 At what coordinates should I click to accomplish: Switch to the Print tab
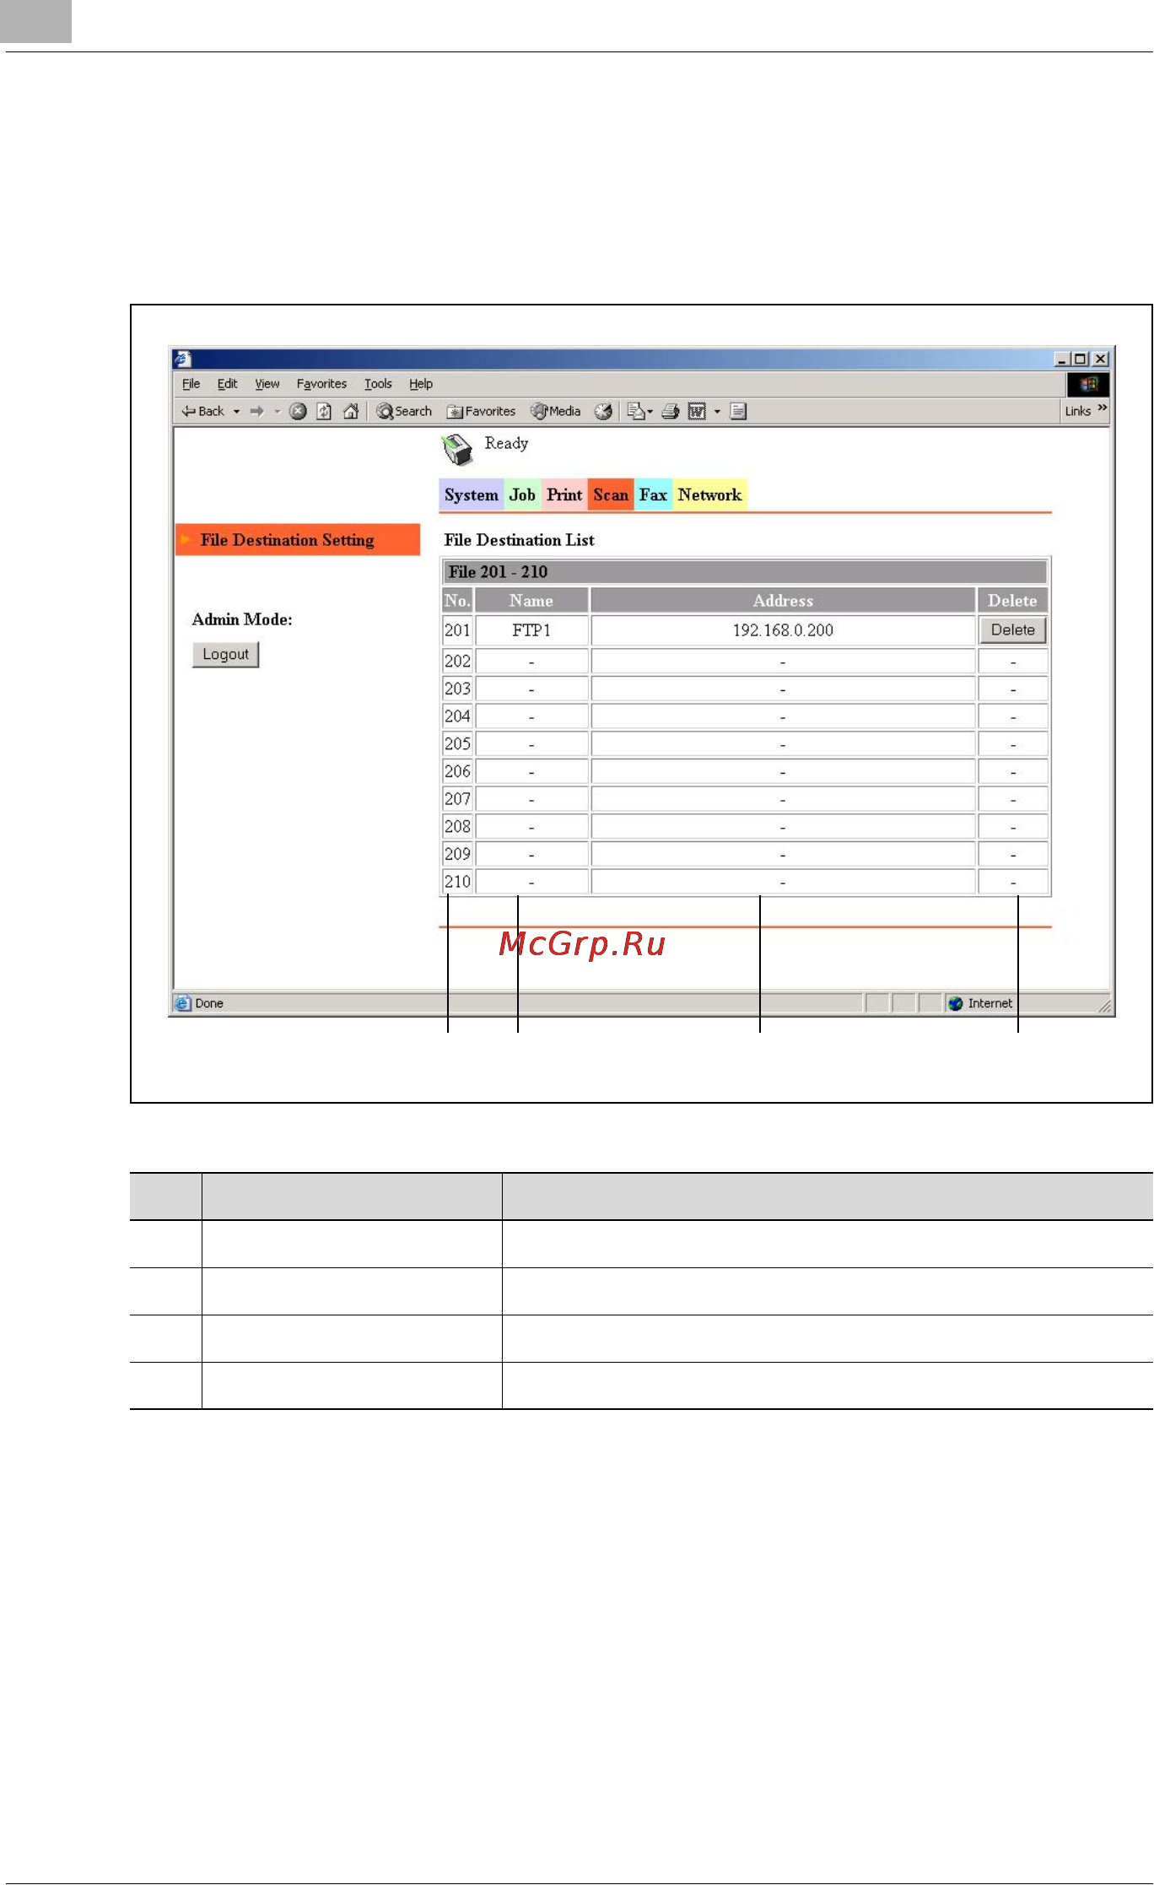pyautogui.click(x=564, y=495)
